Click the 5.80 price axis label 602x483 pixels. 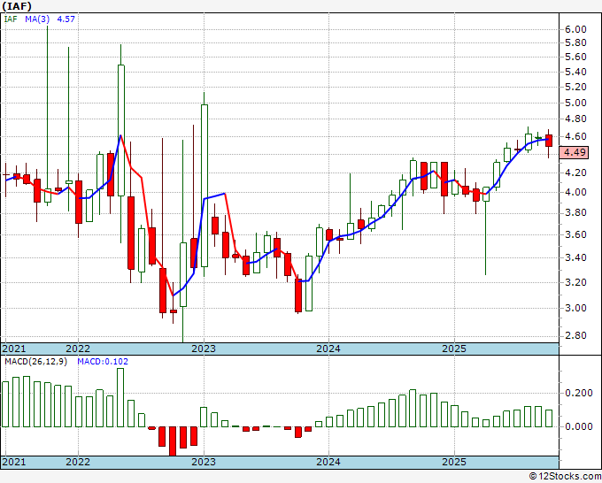575,42
